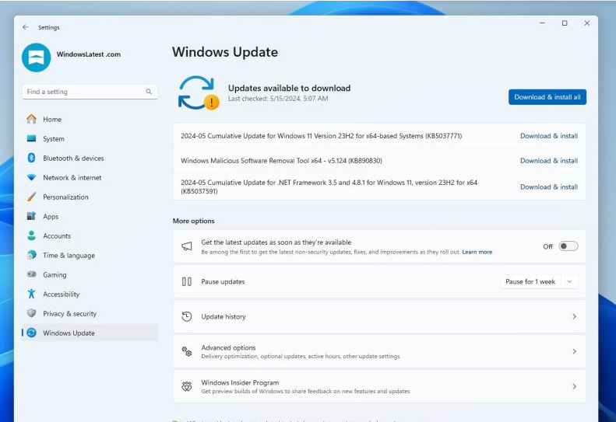The image size is (616, 422).
Task: Open the Pause for 1 week dropdown
Action: click(x=539, y=281)
